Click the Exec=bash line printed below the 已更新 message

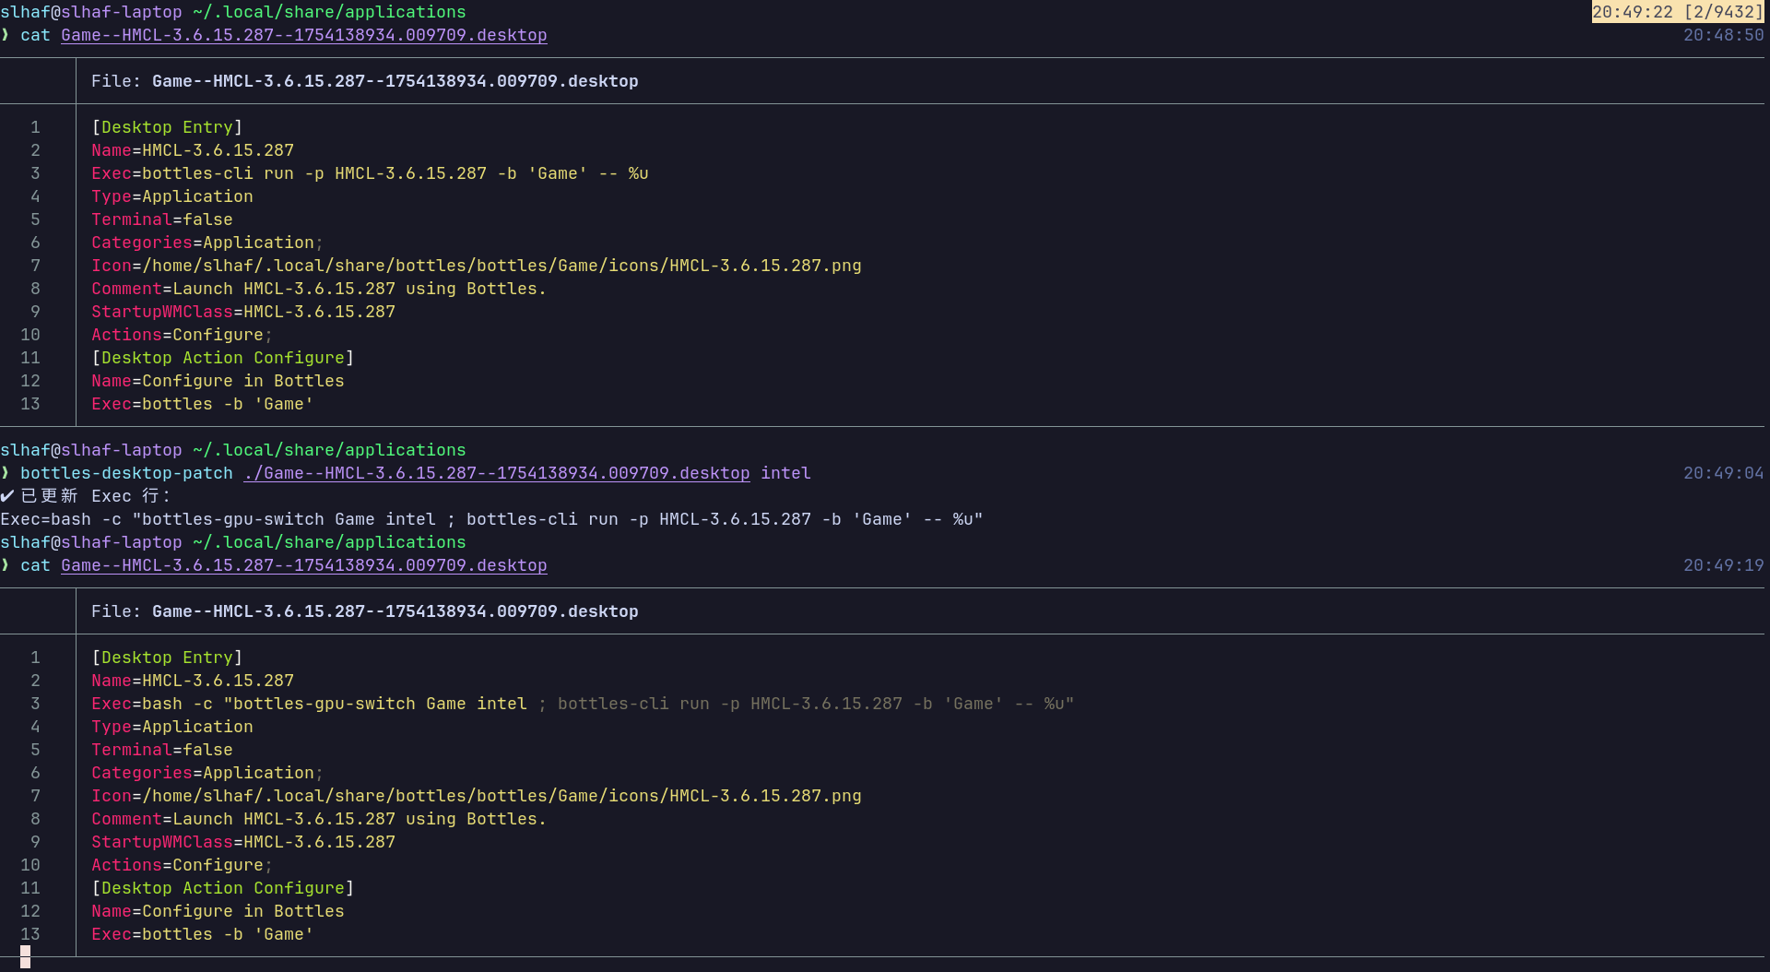(491, 519)
